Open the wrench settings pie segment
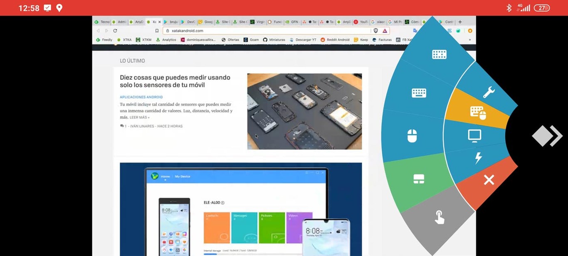The height and width of the screenshot is (256, 568). pyautogui.click(x=489, y=92)
